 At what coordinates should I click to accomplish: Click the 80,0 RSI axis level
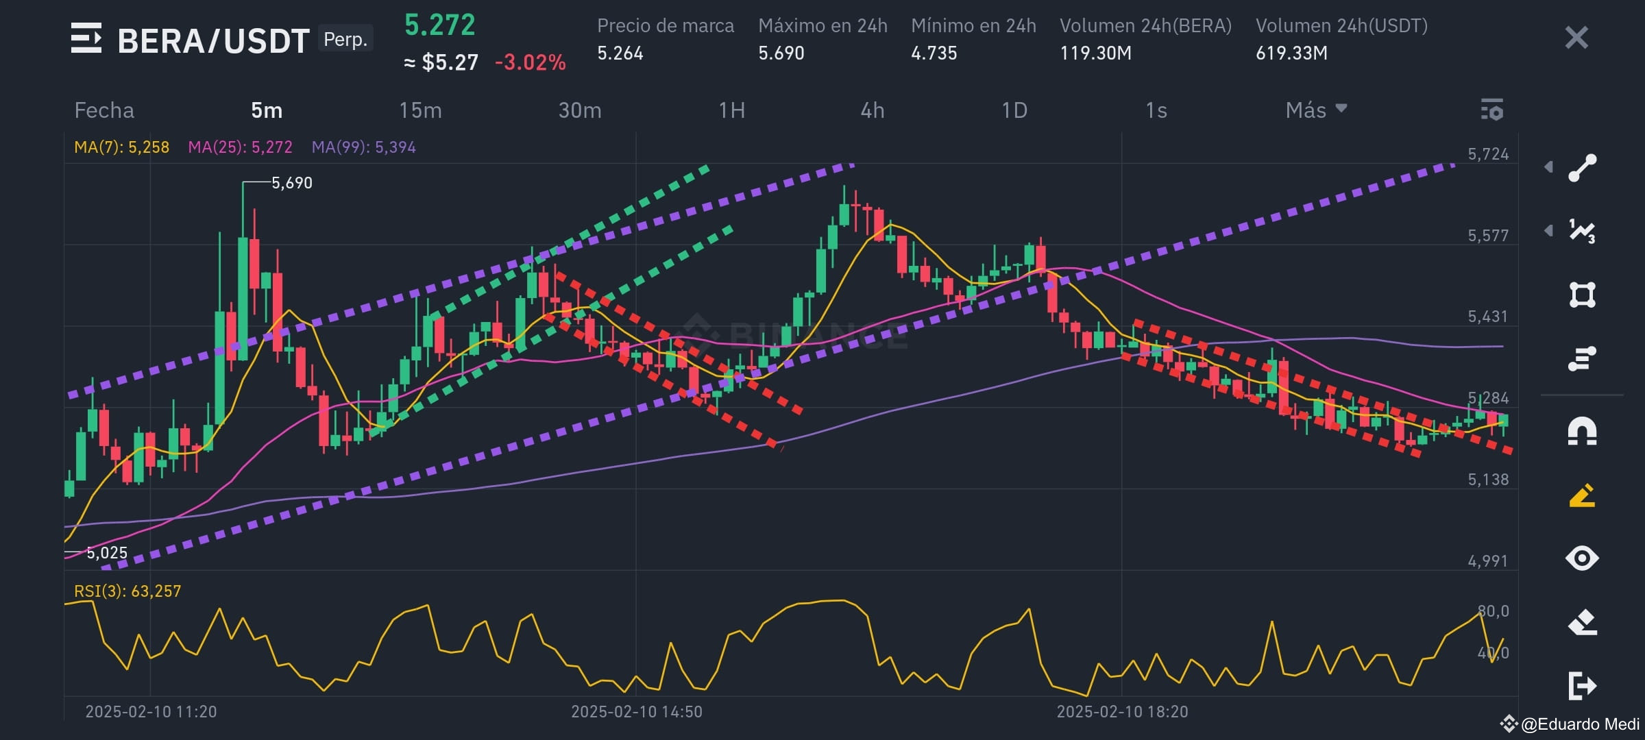[1494, 611]
